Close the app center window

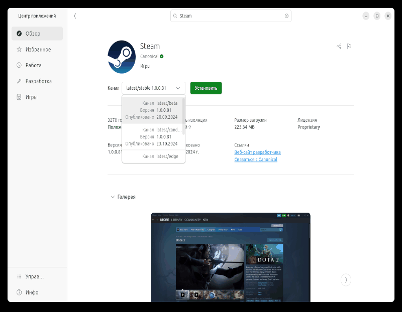[388, 16]
